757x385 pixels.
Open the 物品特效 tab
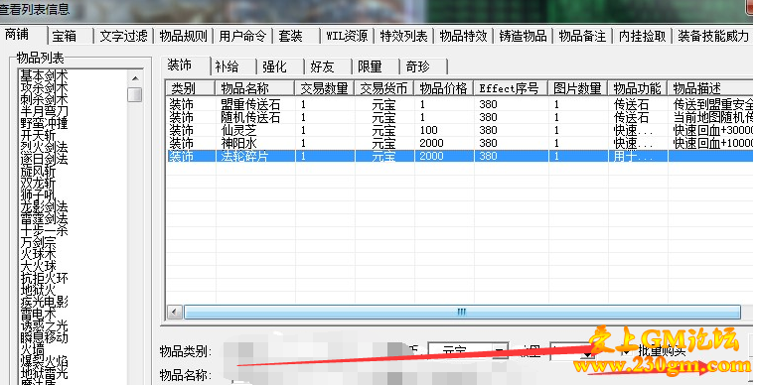pos(463,36)
